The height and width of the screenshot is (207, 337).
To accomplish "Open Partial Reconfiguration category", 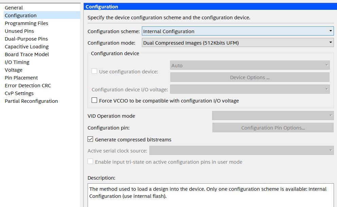I will (31, 101).
